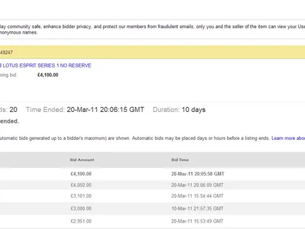305x229 pixels.
Task: Select the winning bid amount £4,100.00
Action: [48, 75]
